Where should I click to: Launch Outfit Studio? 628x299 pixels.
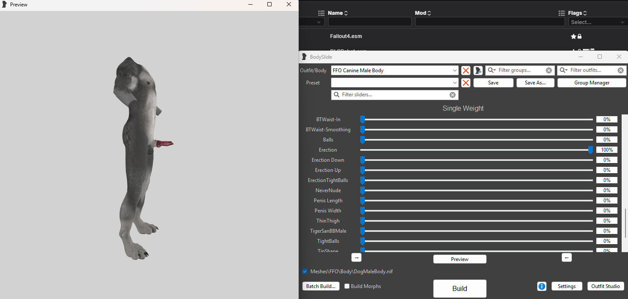pos(606,286)
